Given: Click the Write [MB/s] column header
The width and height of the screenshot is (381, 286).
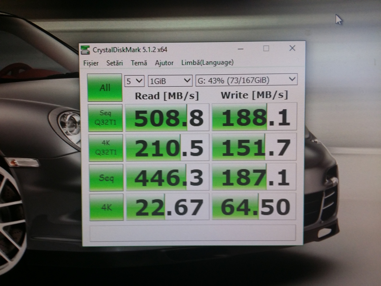Looking at the screenshot, I should click(x=254, y=95).
